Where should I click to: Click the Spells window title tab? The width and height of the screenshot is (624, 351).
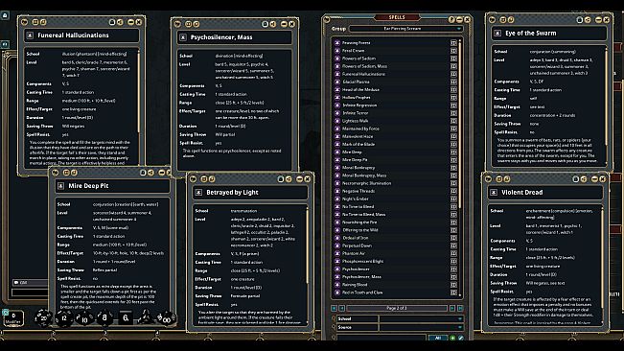point(397,17)
